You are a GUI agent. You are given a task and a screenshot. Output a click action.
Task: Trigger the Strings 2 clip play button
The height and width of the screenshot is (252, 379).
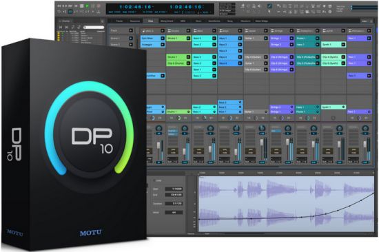291,45
